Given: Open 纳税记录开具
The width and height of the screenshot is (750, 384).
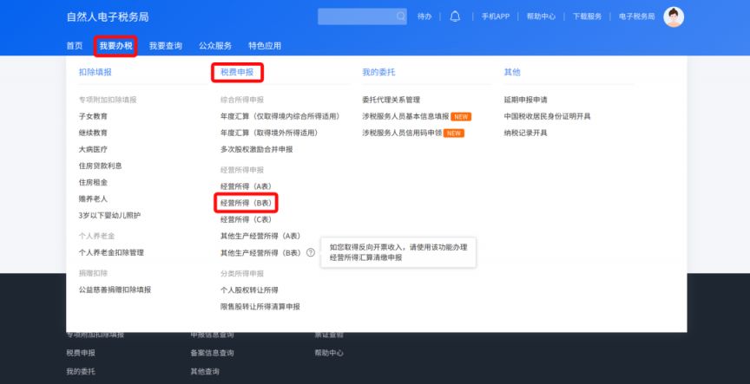Looking at the screenshot, I should point(526,133).
